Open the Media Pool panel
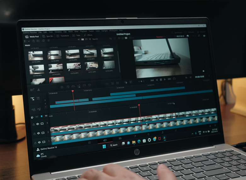Screen dimensions: 246x180 tap(32, 37)
